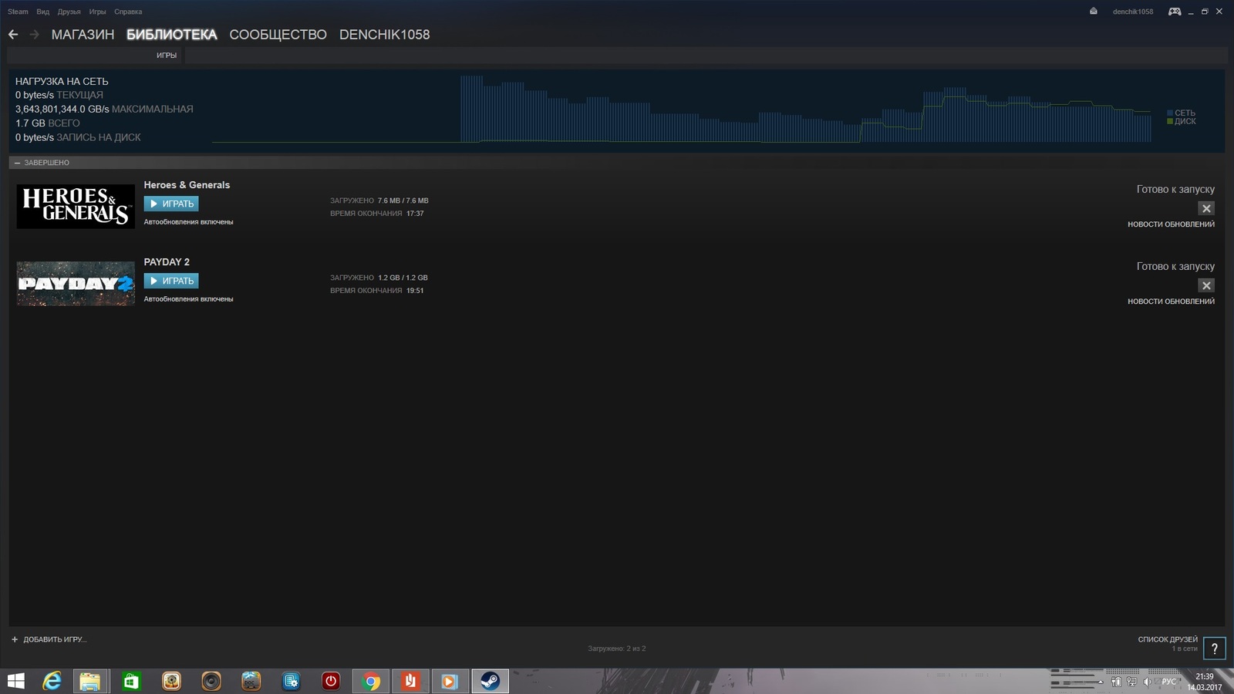Open the help question mark icon
This screenshot has width=1234, height=694.
coord(1214,649)
